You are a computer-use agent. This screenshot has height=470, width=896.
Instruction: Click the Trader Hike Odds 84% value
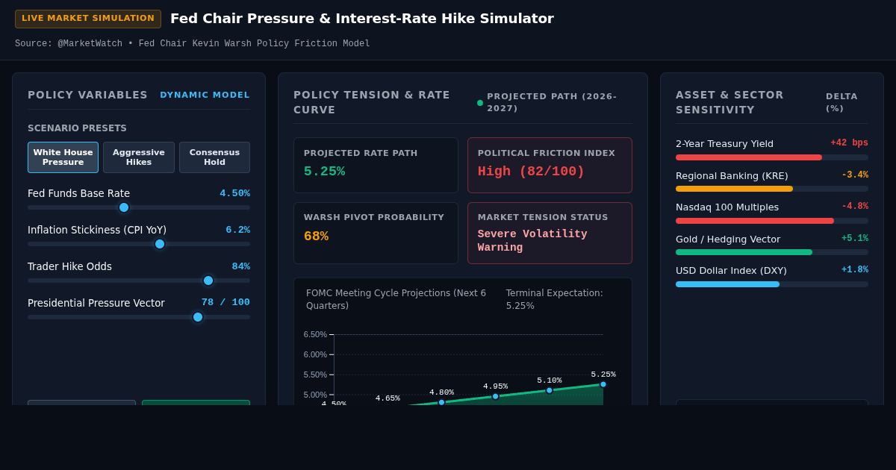pos(240,266)
